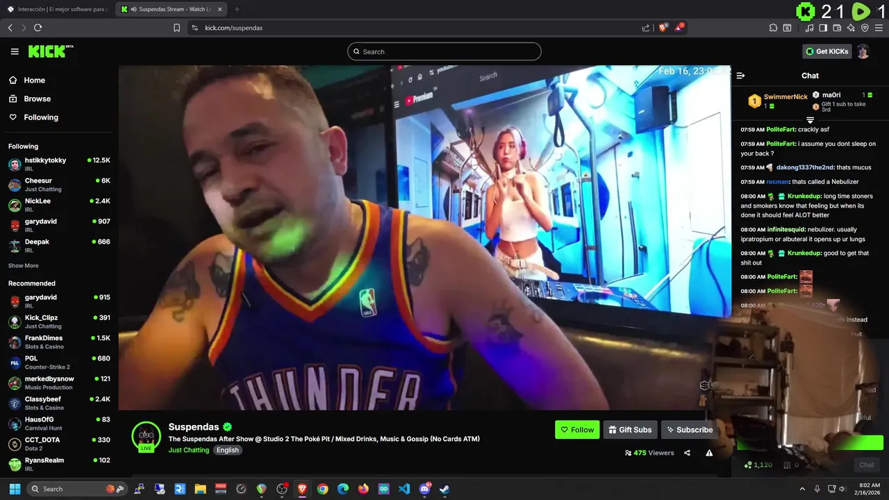This screenshot has height=500, width=889.
Task: Click the Get KICKs button
Action: coord(826,51)
